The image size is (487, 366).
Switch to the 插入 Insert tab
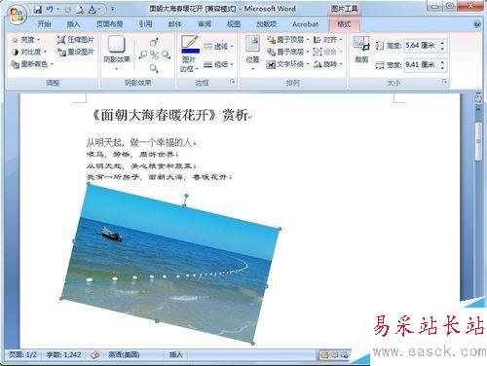(x=73, y=24)
